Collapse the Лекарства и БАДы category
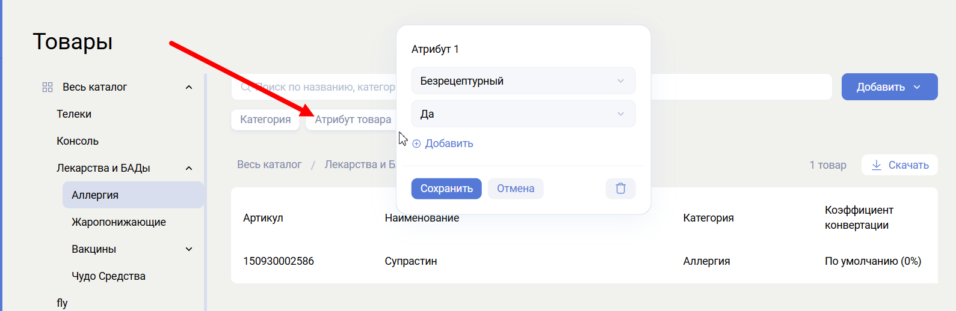This screenshot has width=956, height=311. [189, 168]
